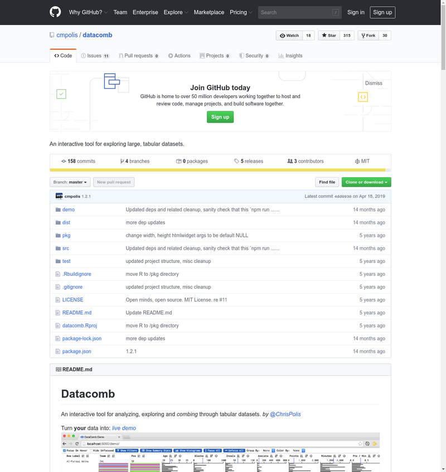
Task: Click Sign up in the header
Action: coord(382,12)
